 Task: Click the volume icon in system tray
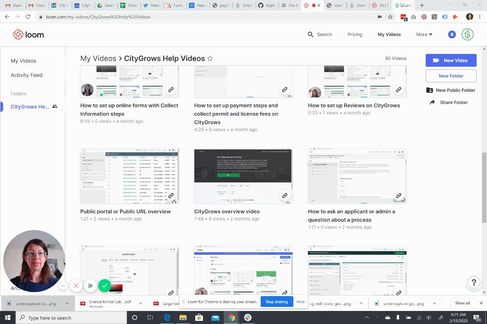point(429,318)
